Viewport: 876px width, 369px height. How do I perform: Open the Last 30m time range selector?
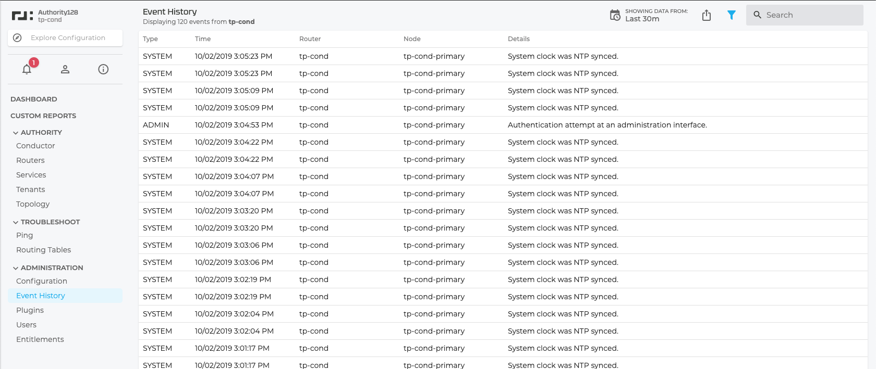642,19
